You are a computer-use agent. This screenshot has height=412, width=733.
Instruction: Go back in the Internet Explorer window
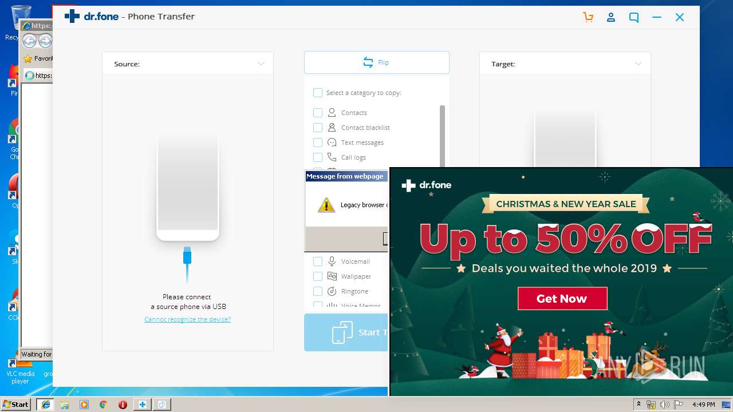point(29,41)
